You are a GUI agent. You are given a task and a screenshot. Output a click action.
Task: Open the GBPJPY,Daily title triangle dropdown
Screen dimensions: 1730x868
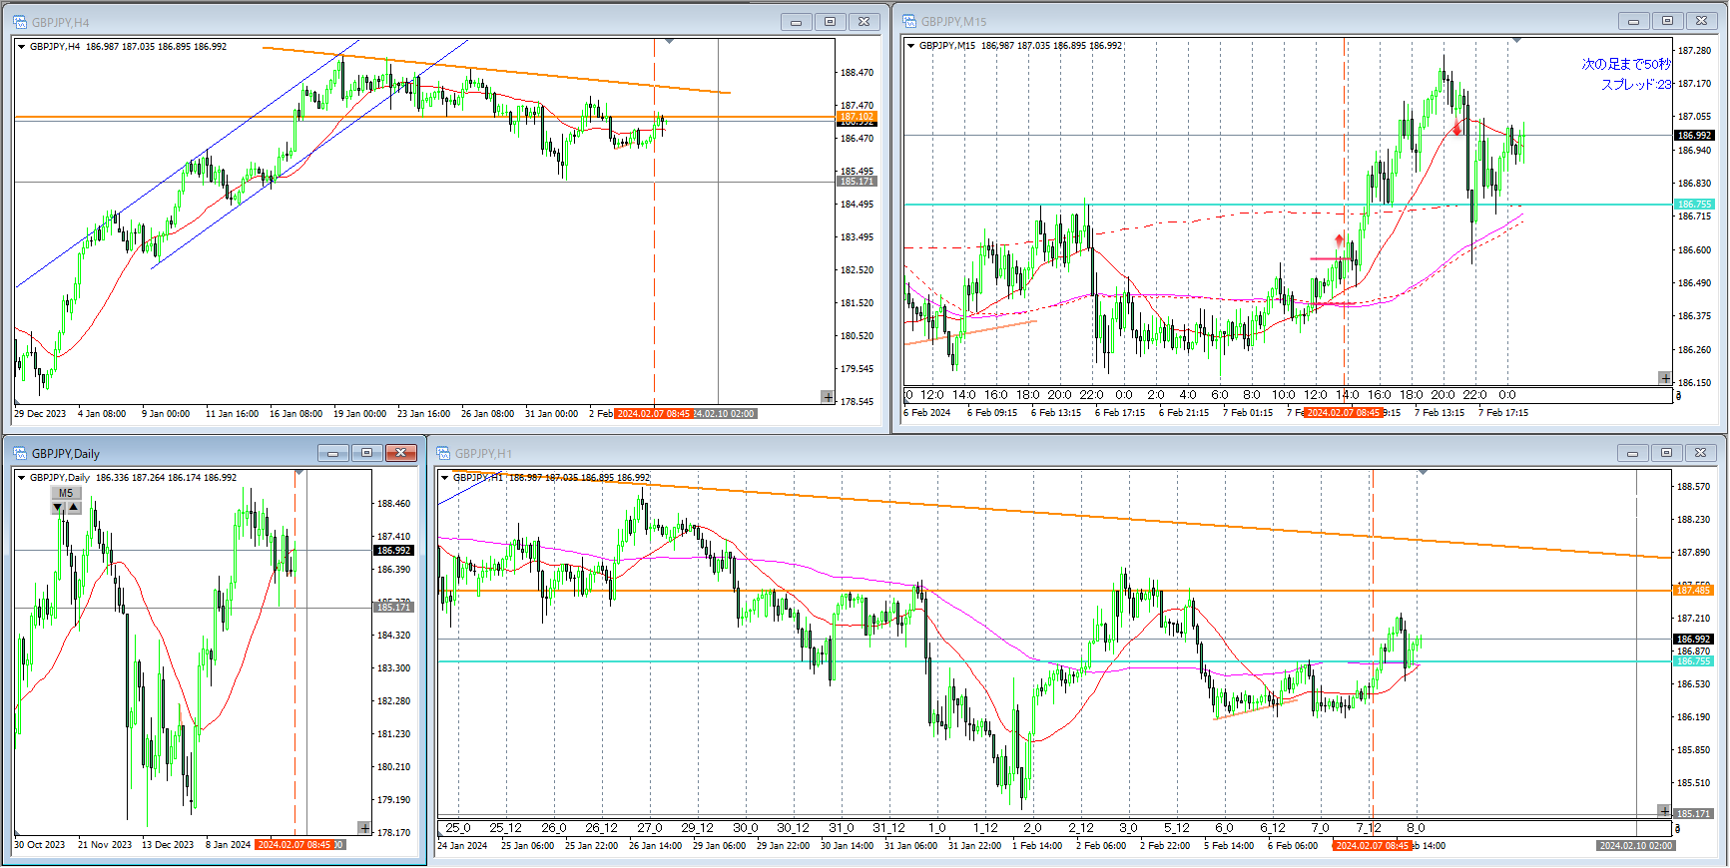point(22,477)
